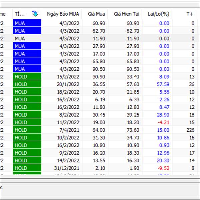Click profit value 15.00
Viewport: 200px width, 200px height.
163,130
